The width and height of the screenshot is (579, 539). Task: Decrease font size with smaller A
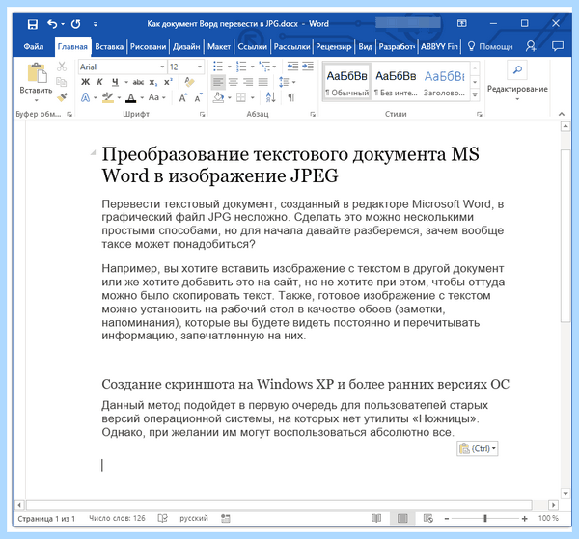click(x=198, y=97)
